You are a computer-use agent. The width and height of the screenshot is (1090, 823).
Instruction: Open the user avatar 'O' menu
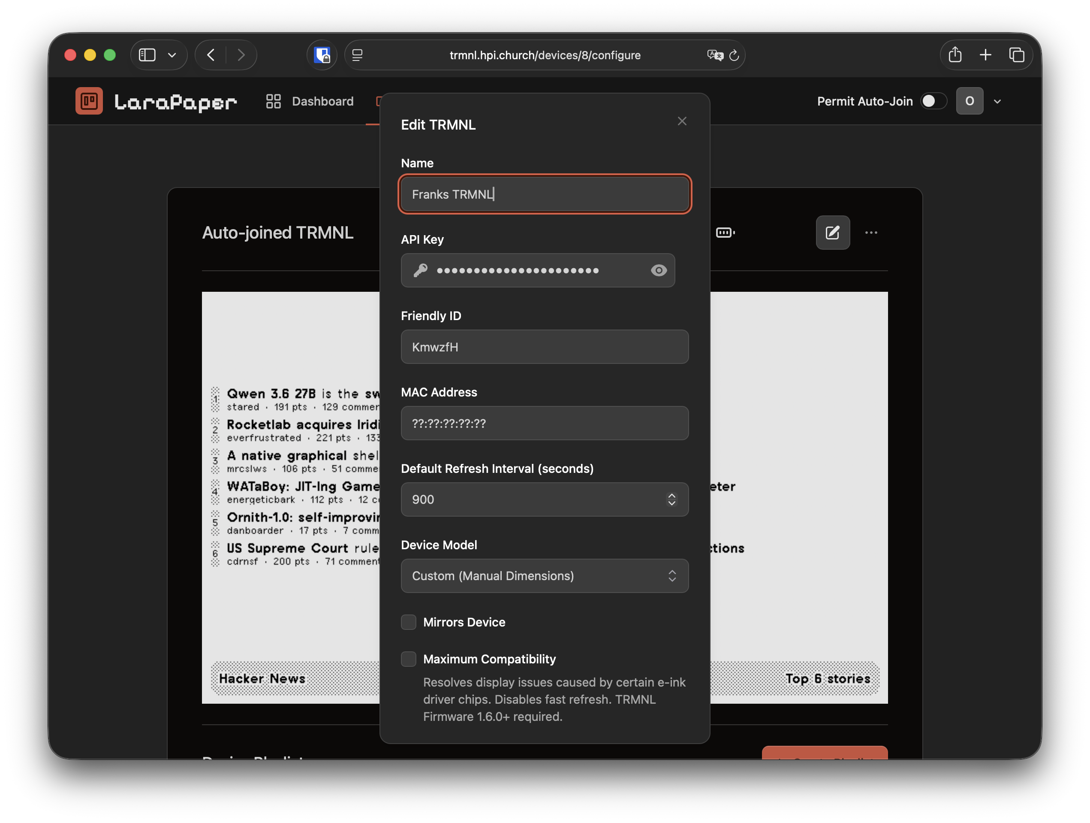969,101
